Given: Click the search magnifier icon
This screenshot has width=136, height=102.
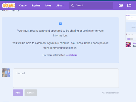Looking at the screenshot, I should coord(73,5).
